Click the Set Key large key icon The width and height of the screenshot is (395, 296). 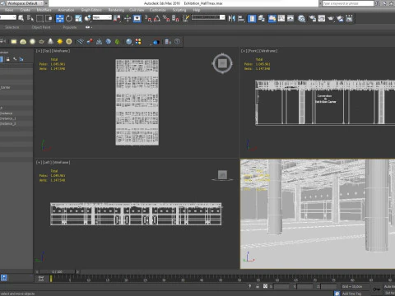[x=377, y=289]
